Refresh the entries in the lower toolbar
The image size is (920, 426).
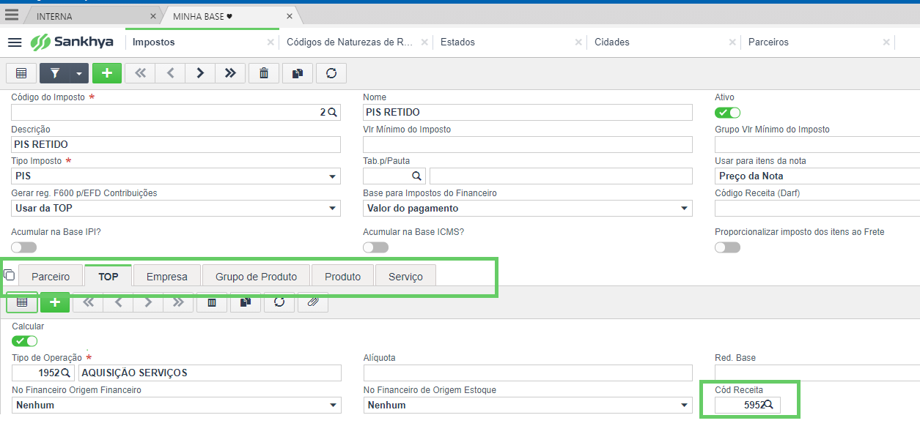point(279,302)
